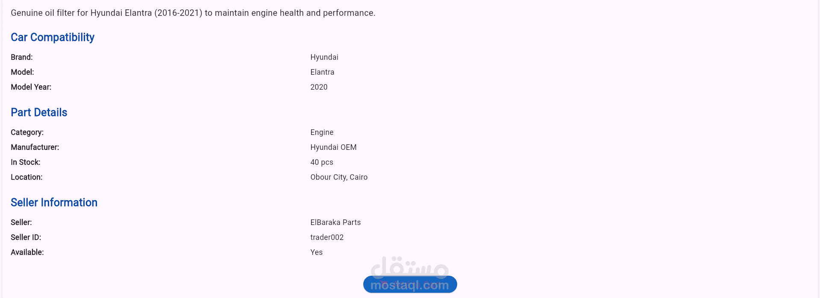Click the 2020 model year value

point(319,87)
